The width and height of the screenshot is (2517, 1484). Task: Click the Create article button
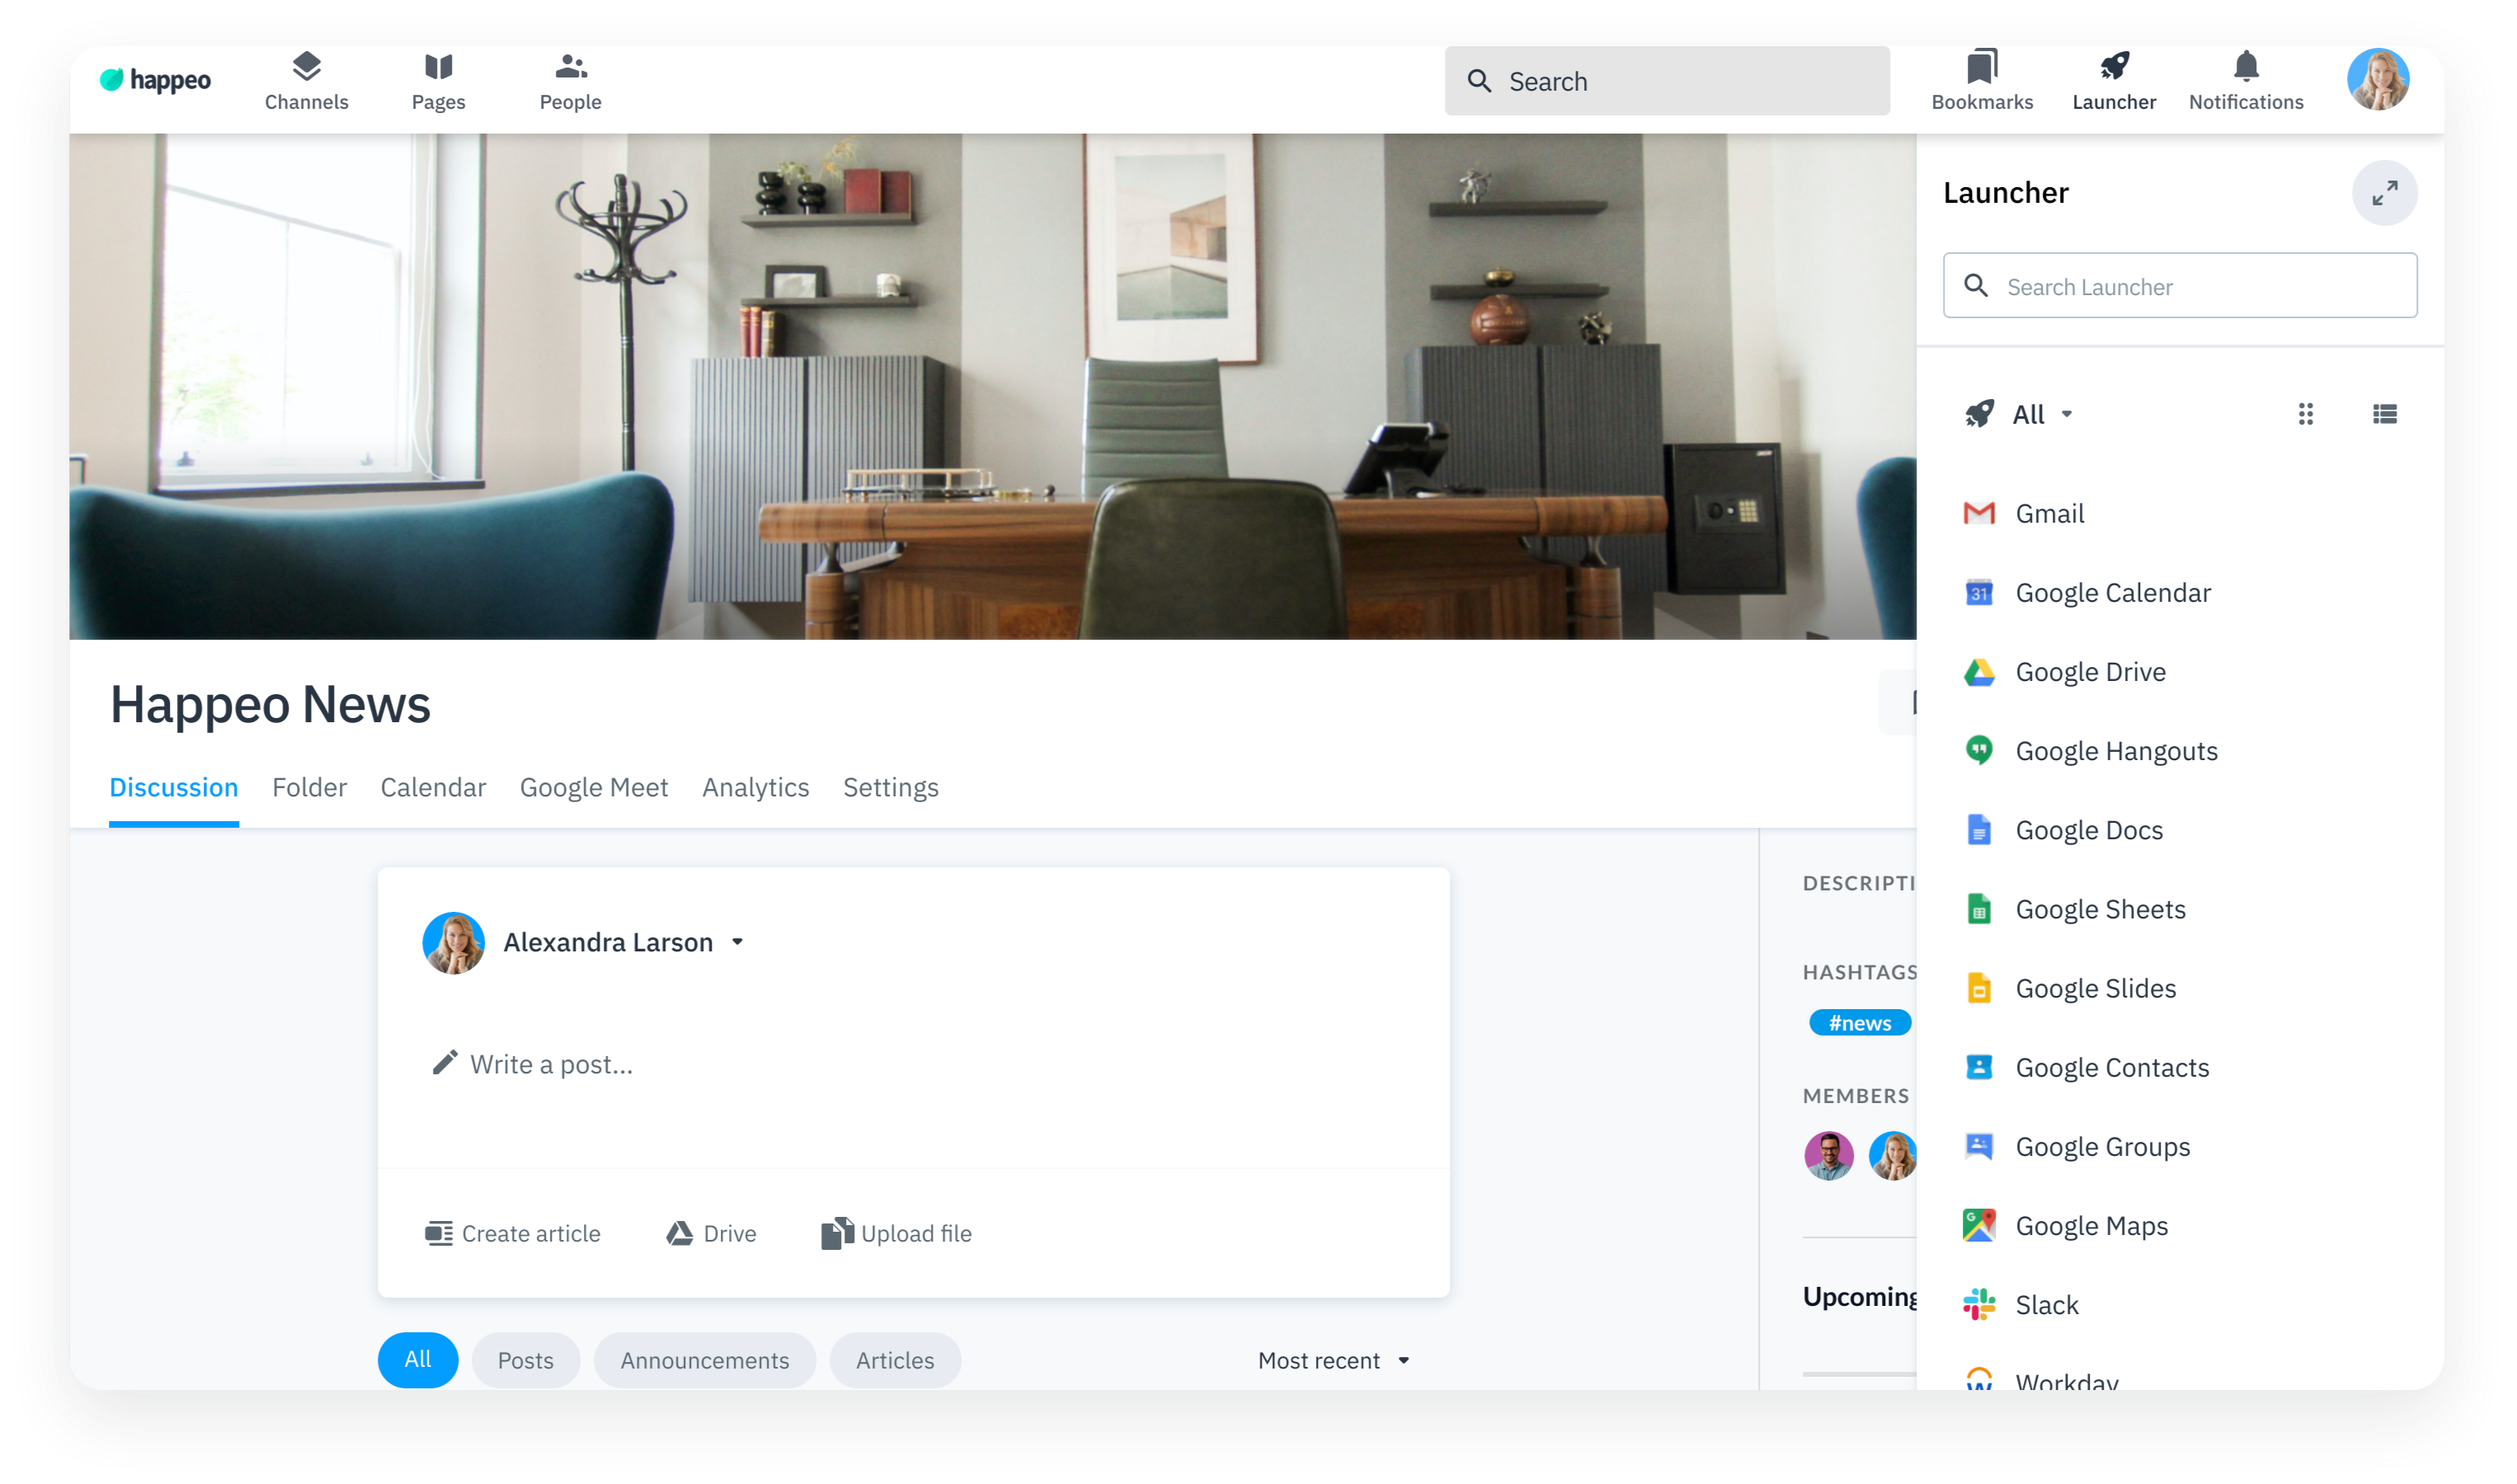point(513,1233)
